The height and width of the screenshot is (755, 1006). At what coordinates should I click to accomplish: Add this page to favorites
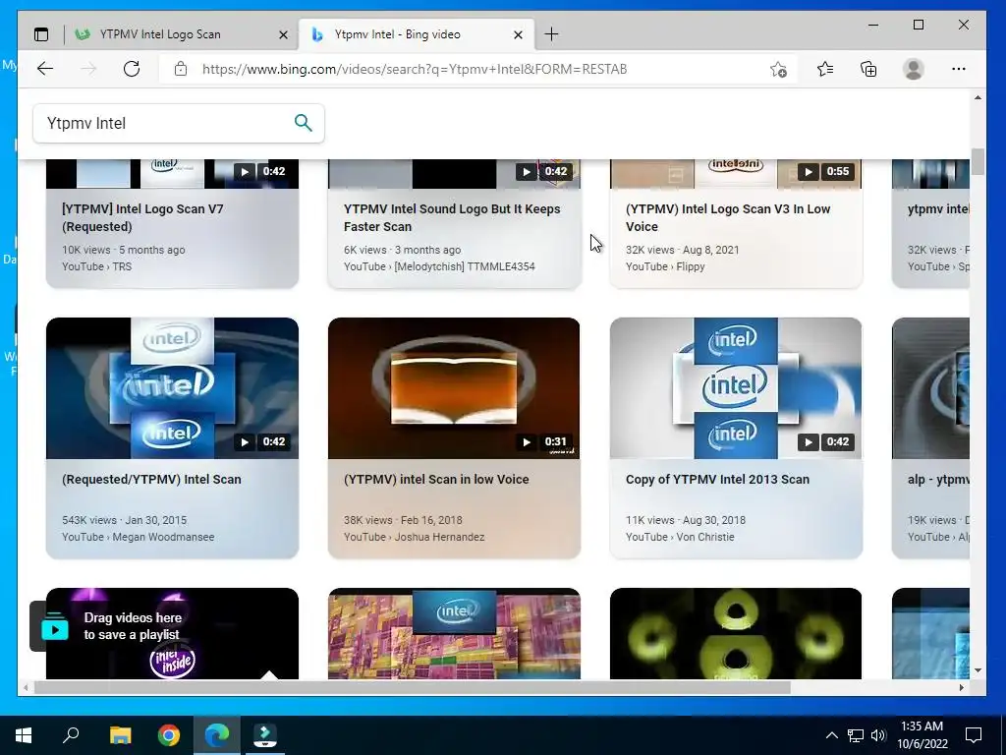[x=778, y=70]
